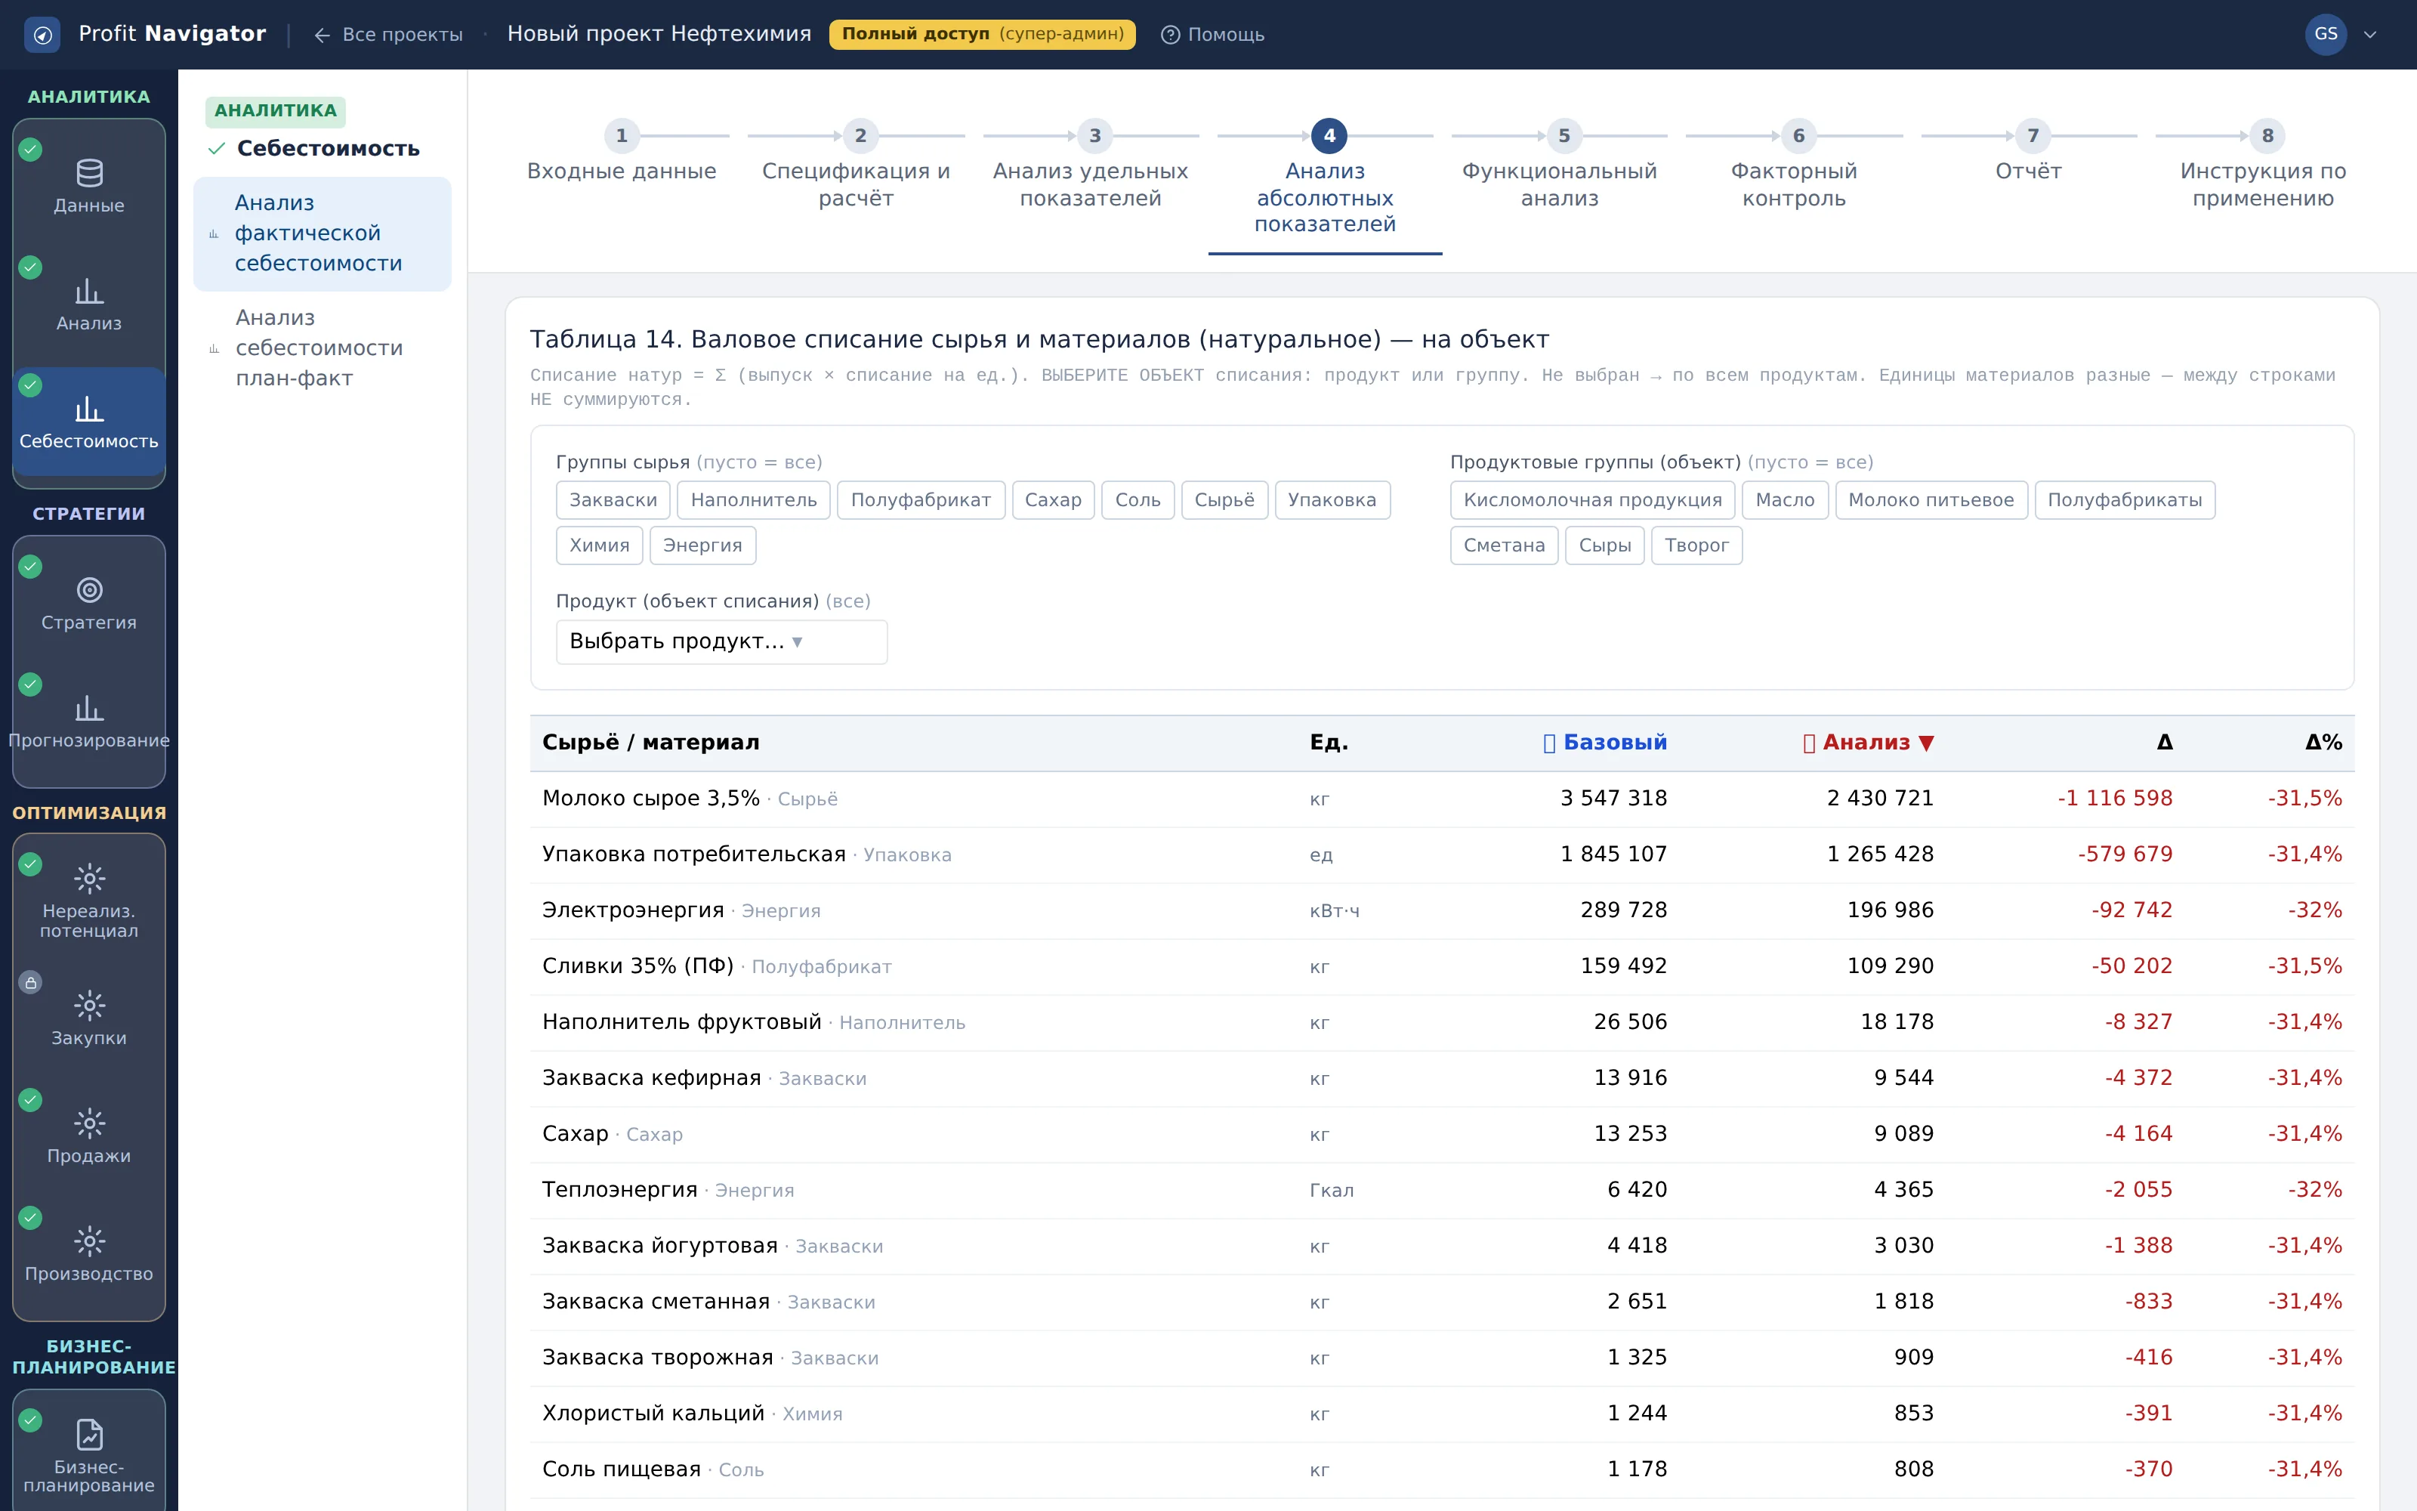Viewport: 2417px width, 1511px height.
Task: Open the Бизнес-планирование document icon
Action: point(89,1434)
